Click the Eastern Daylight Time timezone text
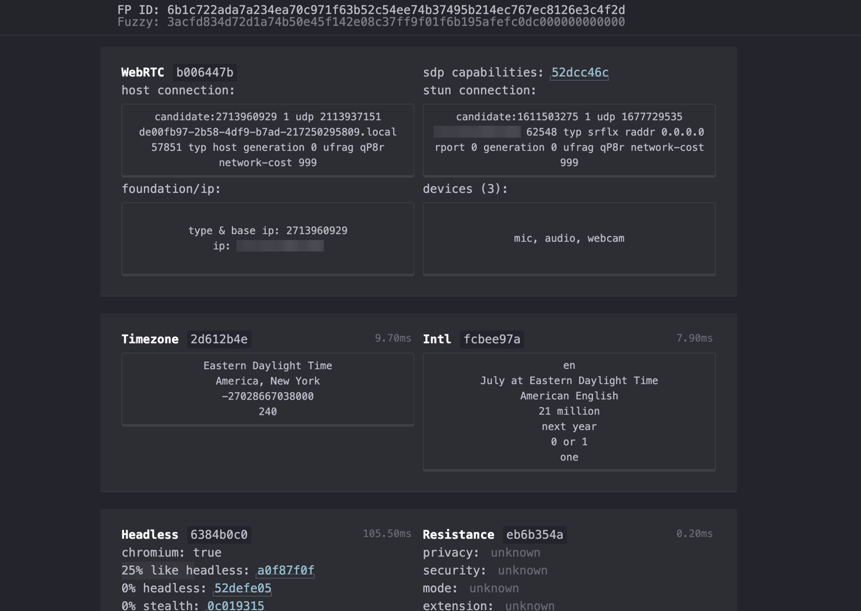Image resolution: width=861 pixels, height=611 pixels. click(x=267, y=366)
